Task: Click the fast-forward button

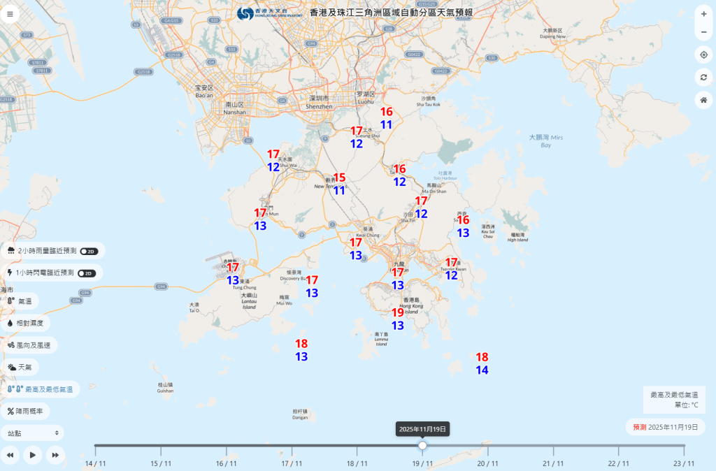Action: pos(55,454)
